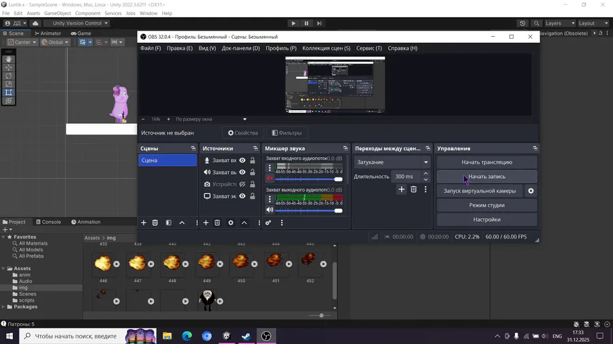Open preview scaling По размеру окна dropdown

211,120
